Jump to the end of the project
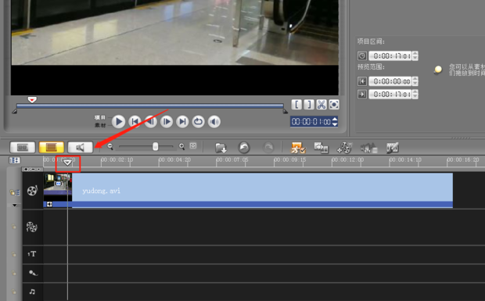The height and width of the screenshot is (301, 485). (182, 121)
